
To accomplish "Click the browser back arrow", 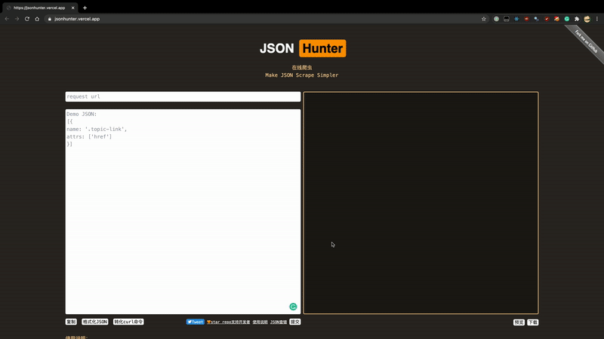I will pos(7,19).
